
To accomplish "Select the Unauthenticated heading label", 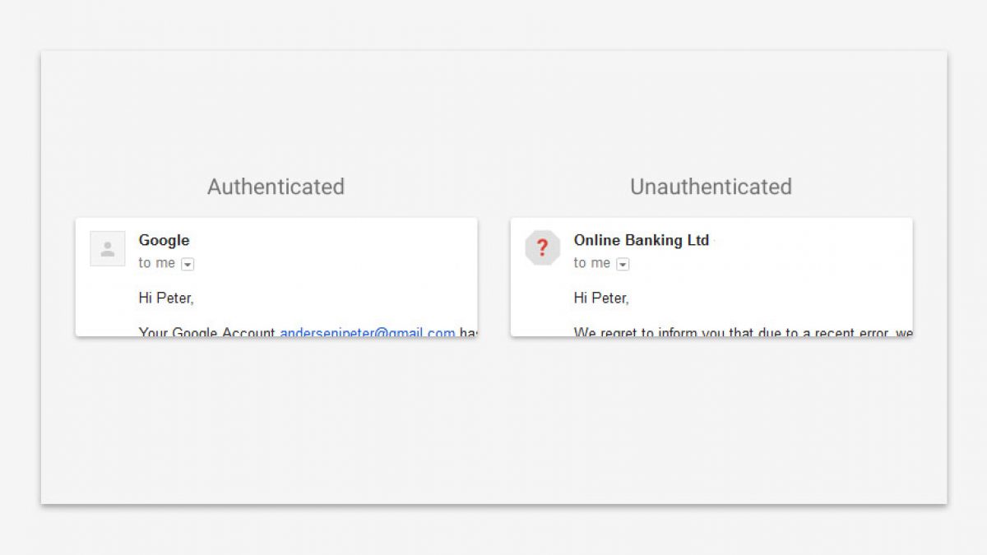I will click(x=711, y=187).
